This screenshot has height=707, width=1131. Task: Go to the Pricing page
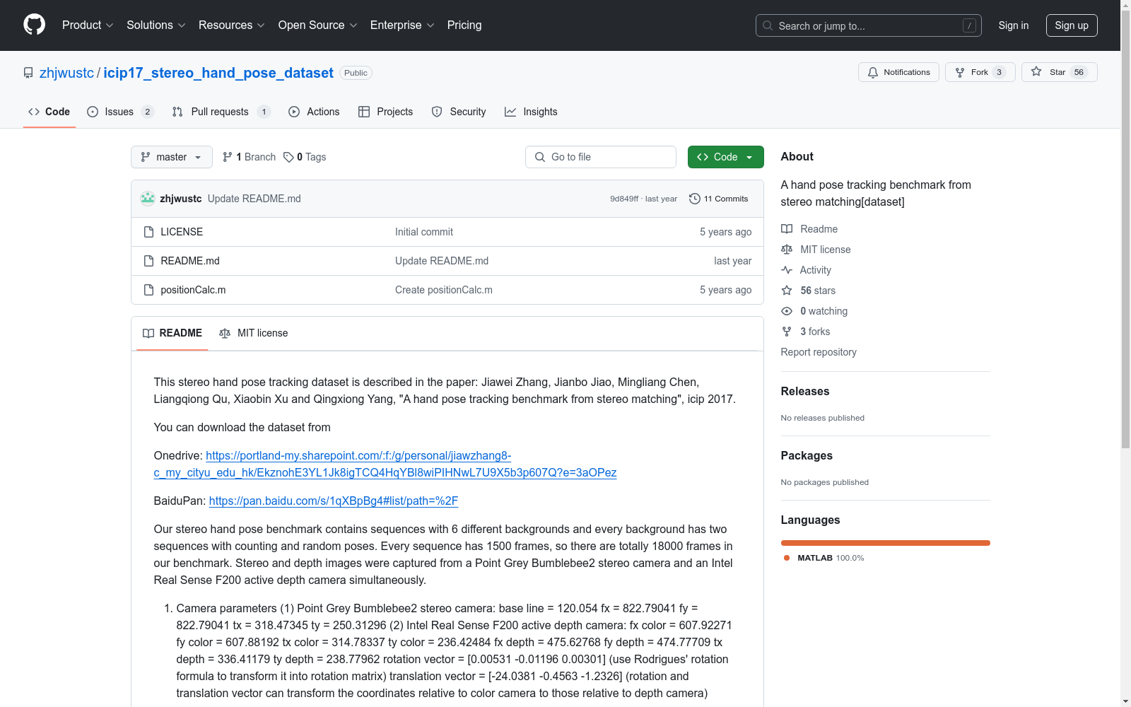[x=464, y=25]
